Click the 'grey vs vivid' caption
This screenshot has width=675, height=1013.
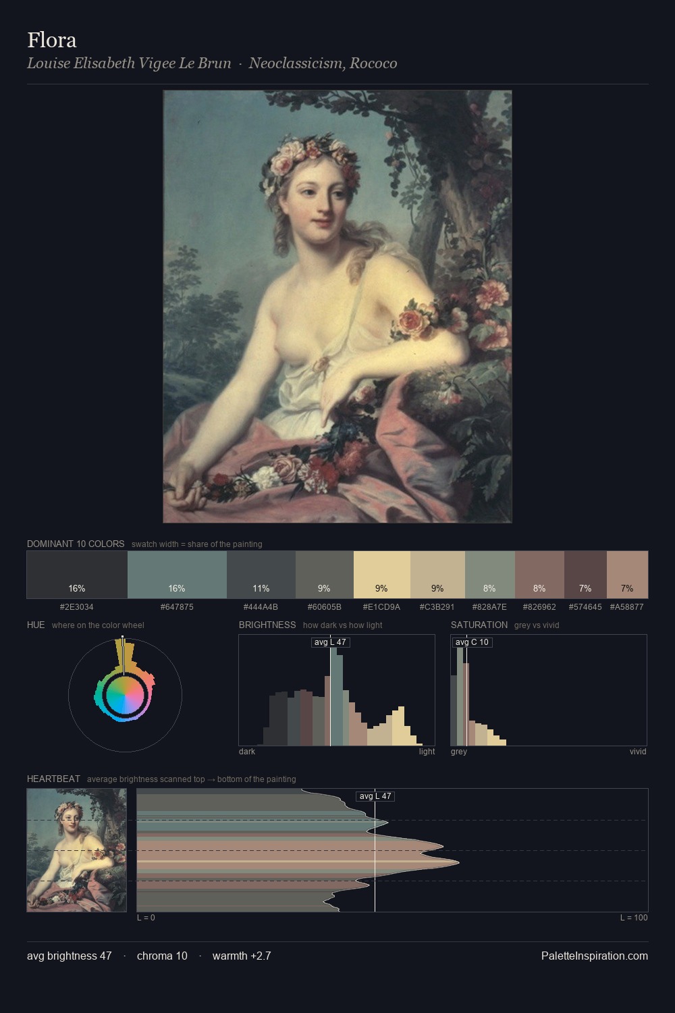click(537, 625)
